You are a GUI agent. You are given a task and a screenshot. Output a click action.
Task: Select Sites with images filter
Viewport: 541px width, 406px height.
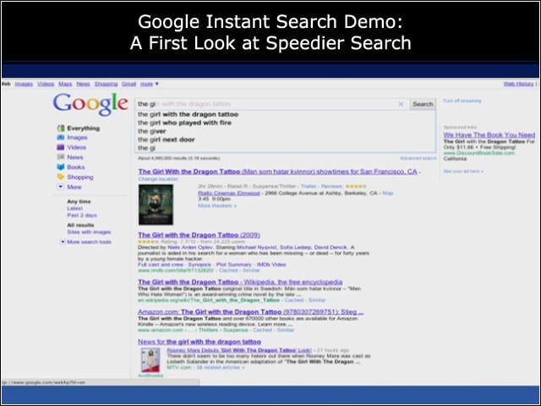click(89, 232)
